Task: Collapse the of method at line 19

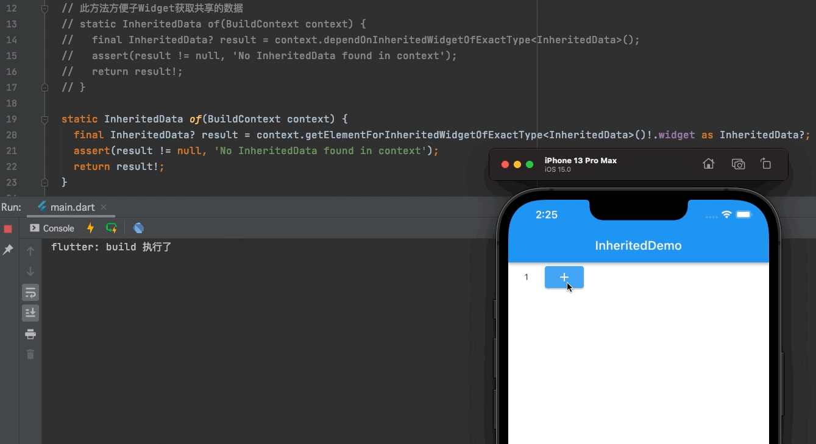Action: [x=44, y=119]
